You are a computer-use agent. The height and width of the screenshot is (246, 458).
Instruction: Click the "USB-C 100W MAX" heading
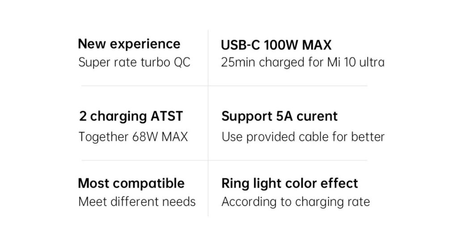276,45
